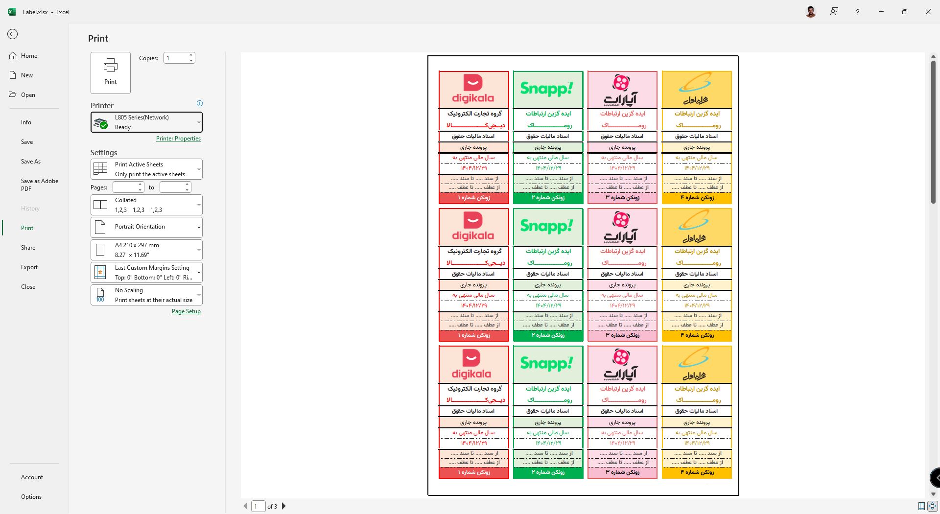940x514 pixels.
Task: Click the large Print button
Action: coord(111,72)
